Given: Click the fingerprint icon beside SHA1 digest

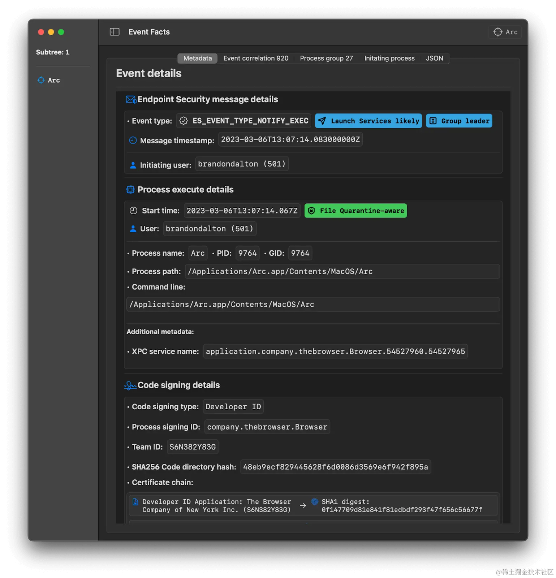Looking at the screenshot, I should [315, 501].
